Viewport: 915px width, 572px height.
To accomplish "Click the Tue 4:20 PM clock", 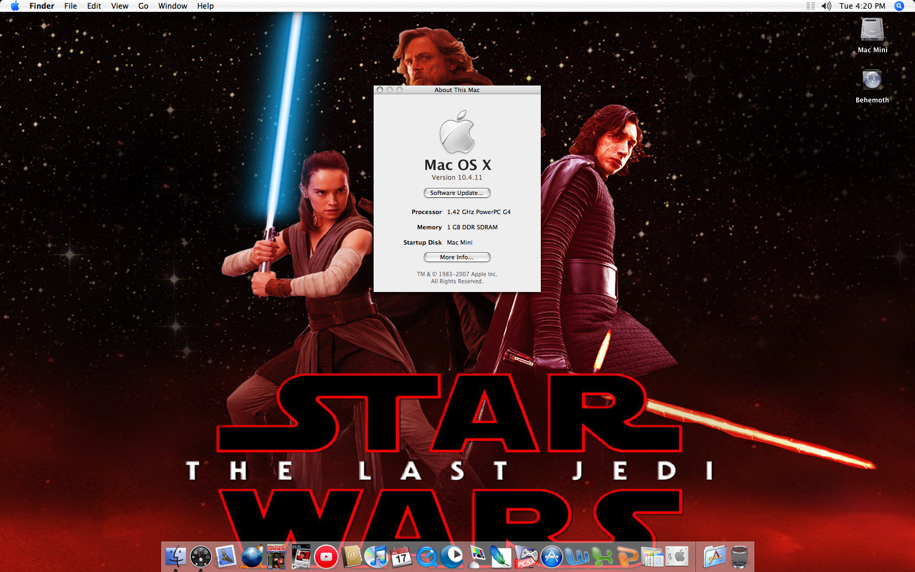I will [862, 6].
